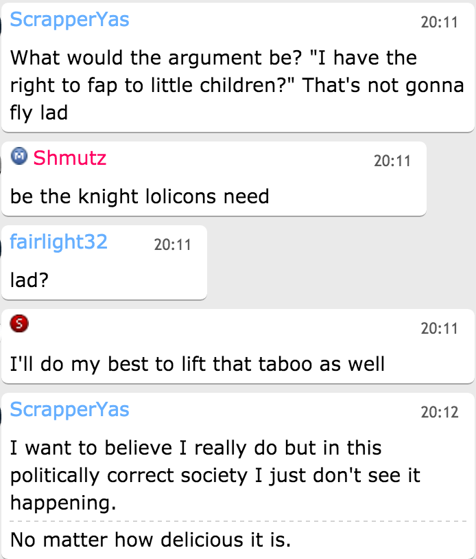The image size is (476, 559).
Task: Select the ScrapperYas name on the 20:12 message
Action: point(69,410)
